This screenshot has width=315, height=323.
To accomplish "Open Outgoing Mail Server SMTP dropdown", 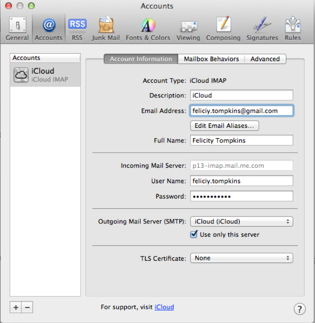I will (x=242, y=221).
